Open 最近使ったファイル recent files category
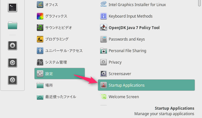 point(60,97)
